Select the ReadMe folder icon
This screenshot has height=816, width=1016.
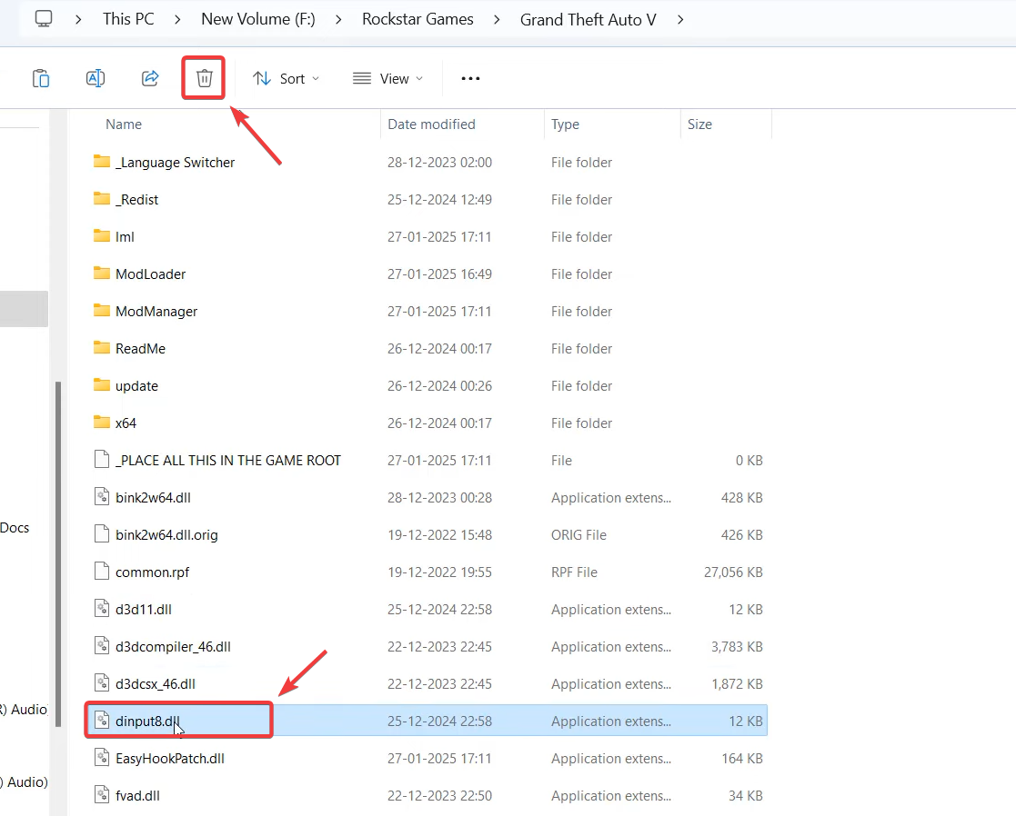[x=102, y=347]
